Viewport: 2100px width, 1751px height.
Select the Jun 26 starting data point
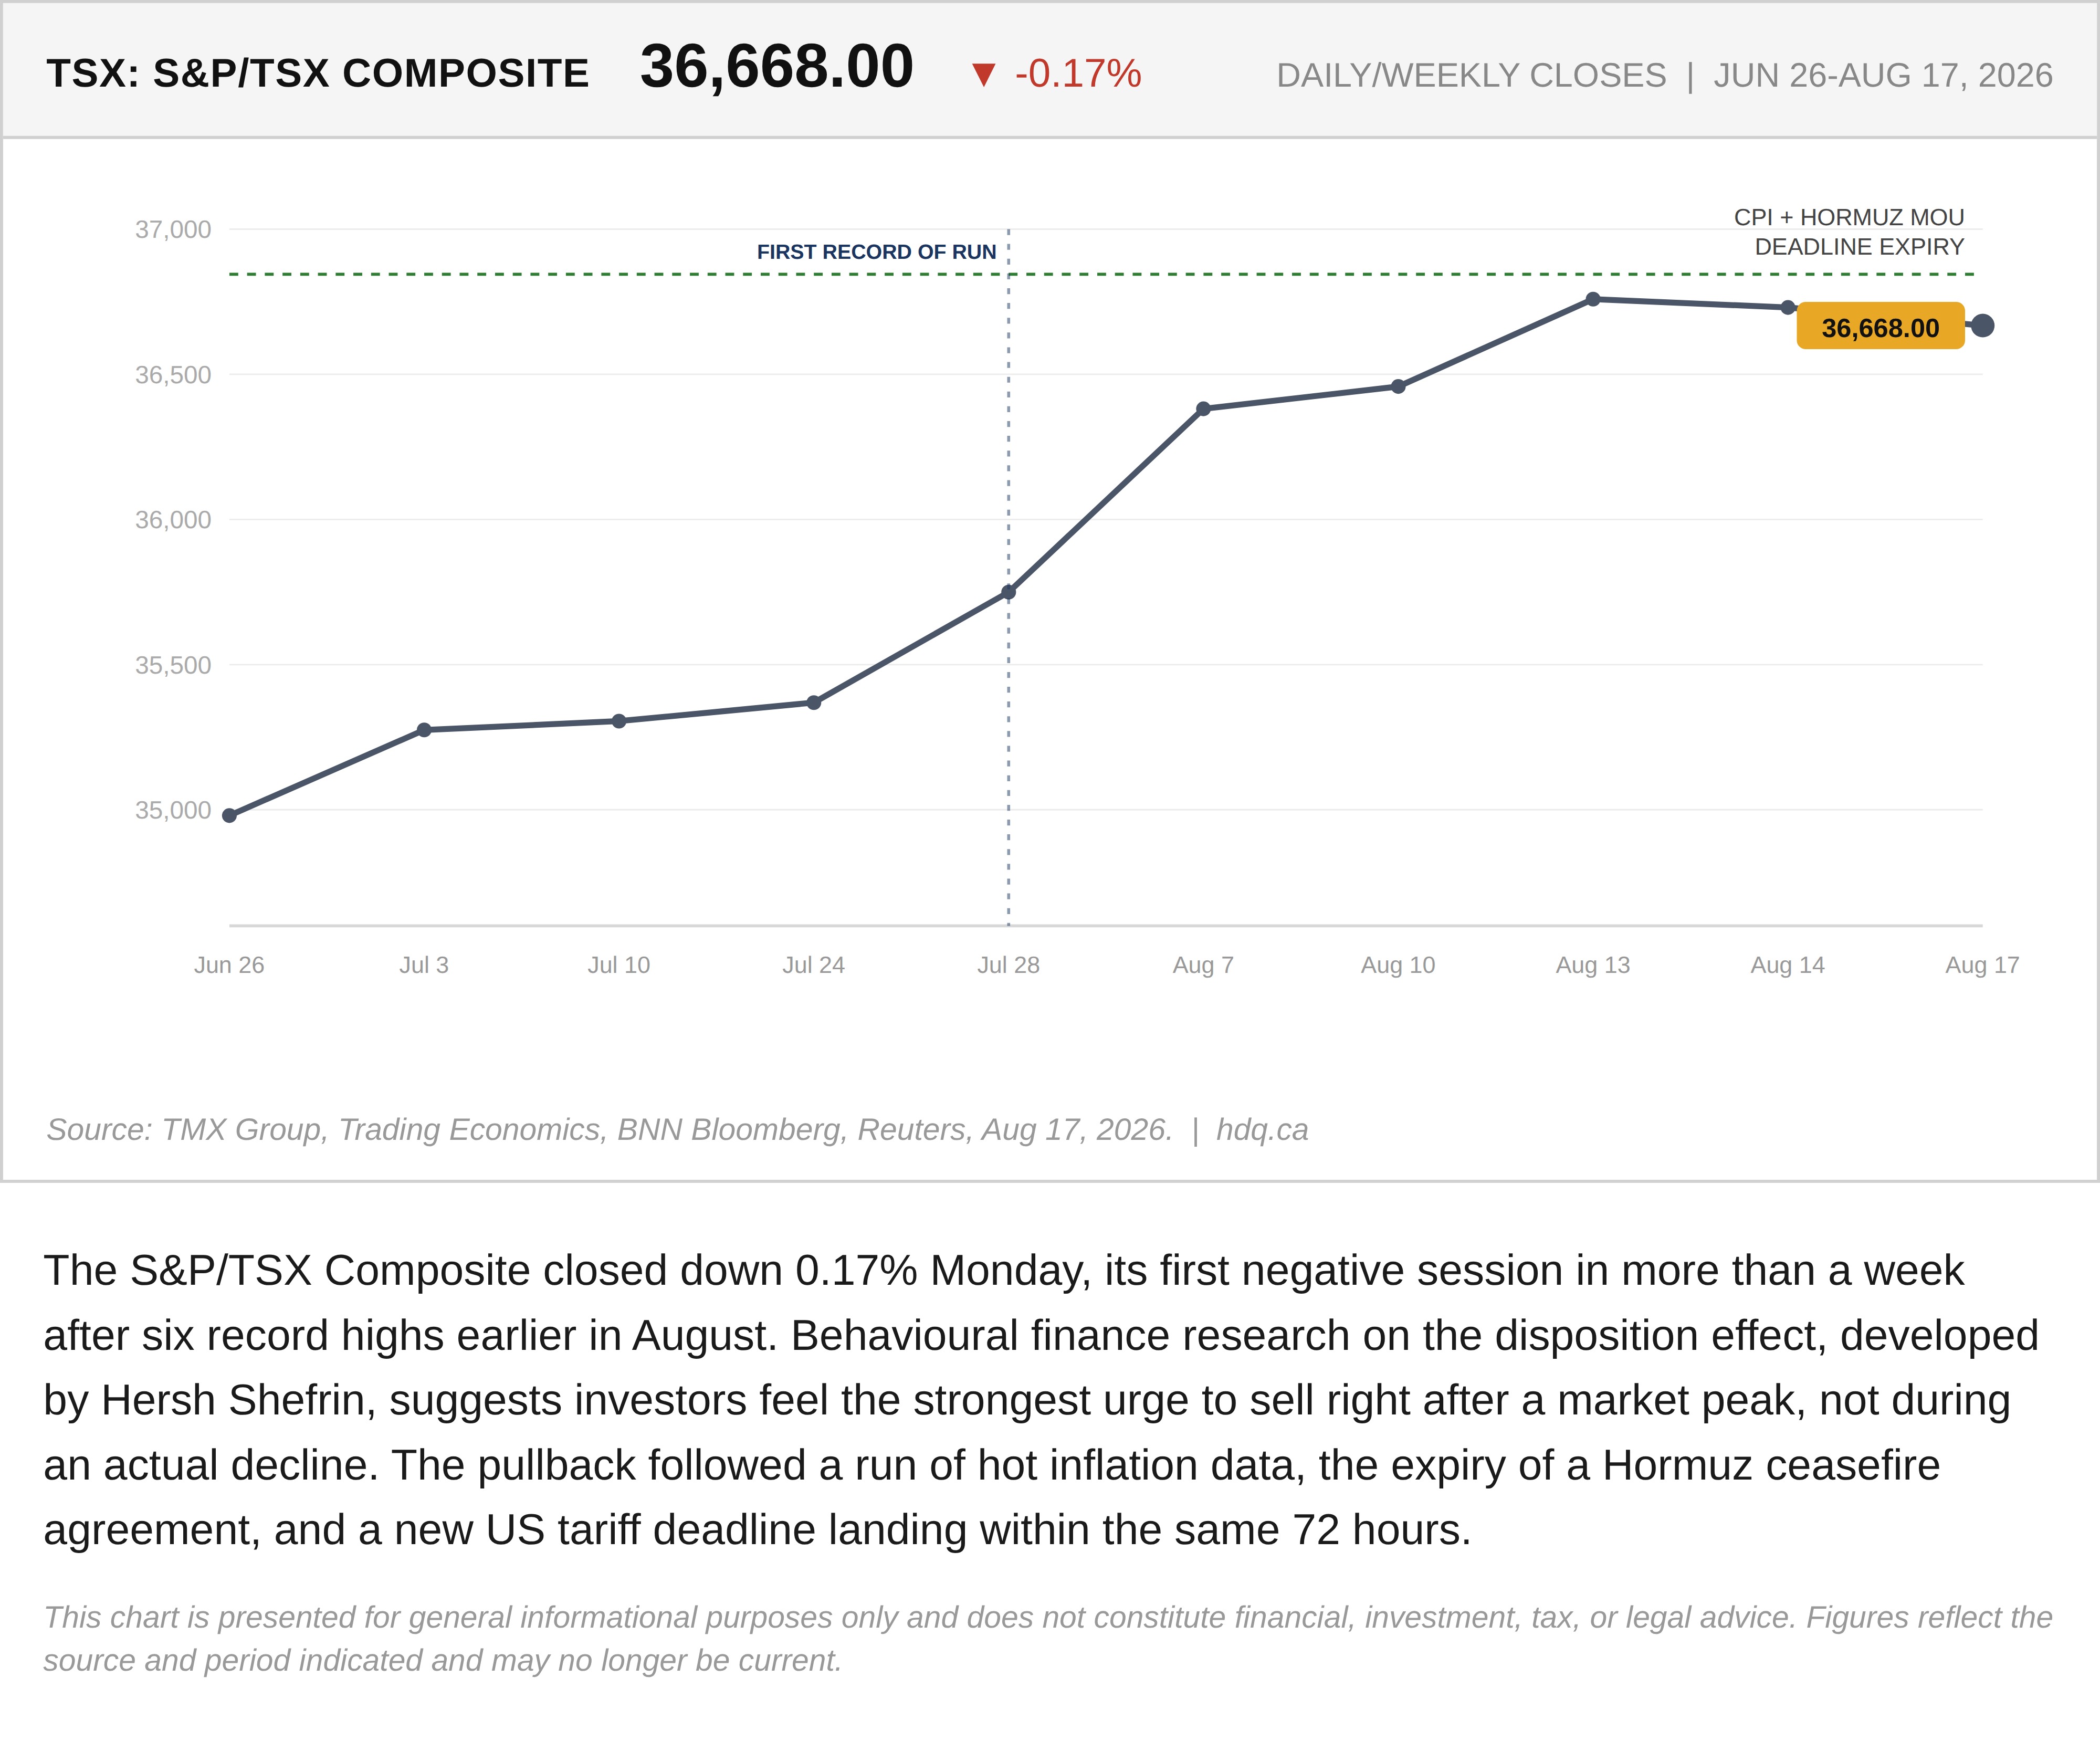[x=229, y=815]
